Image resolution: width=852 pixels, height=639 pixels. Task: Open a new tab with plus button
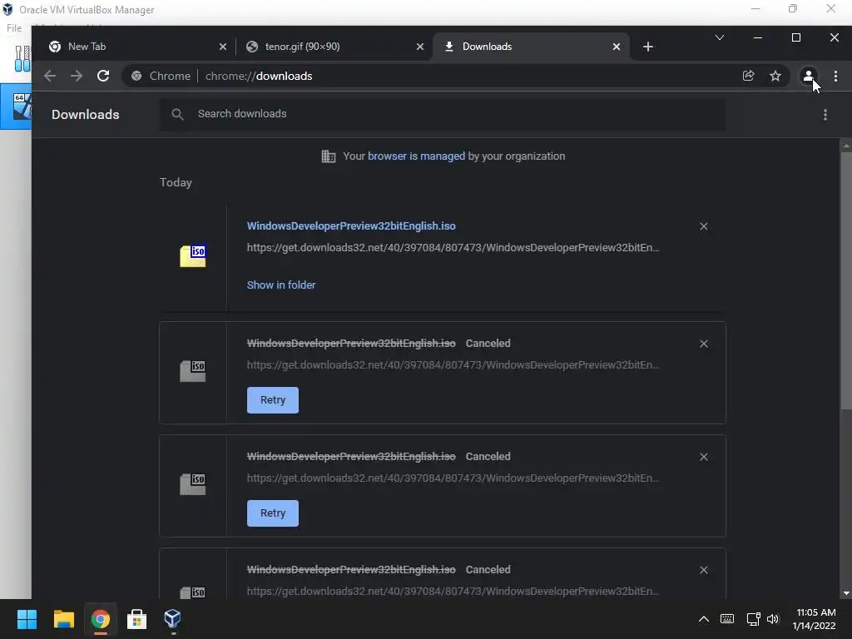(647, 47)
